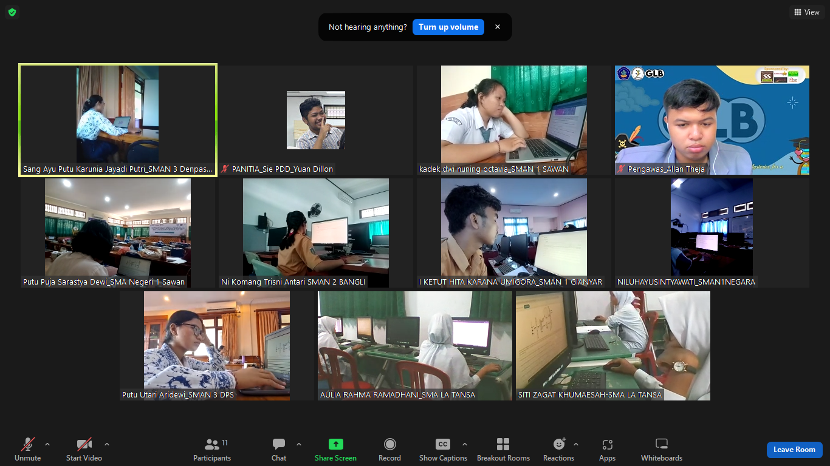
Task: Click the Leave Room button
Action: point(794,450)
